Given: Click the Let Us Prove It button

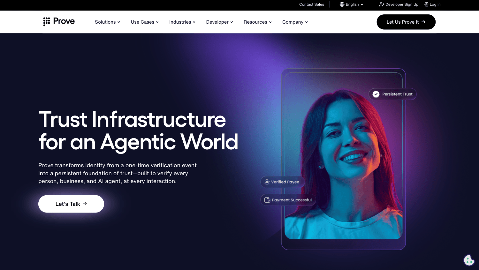Looking at the screenshot, I should click(406, 22).
